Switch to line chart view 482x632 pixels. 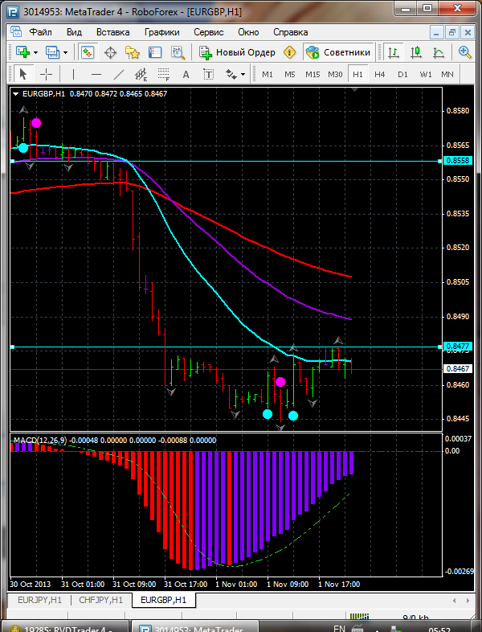438,52
